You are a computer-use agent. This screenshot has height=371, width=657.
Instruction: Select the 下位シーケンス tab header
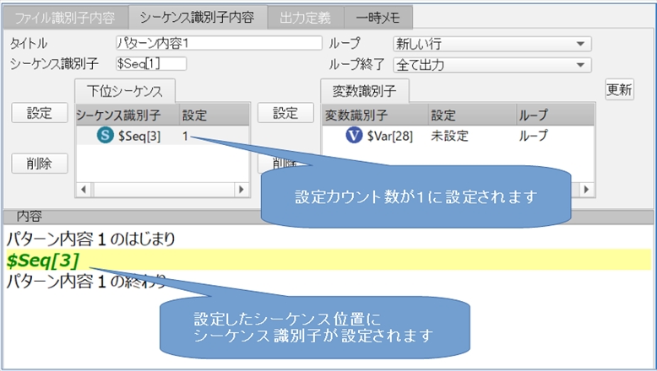coord(124,90)
